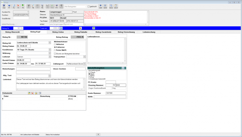Switch to the Beleg-Übersicht tab
This screenshot has width=242, height=137.
tap(12, 32)
